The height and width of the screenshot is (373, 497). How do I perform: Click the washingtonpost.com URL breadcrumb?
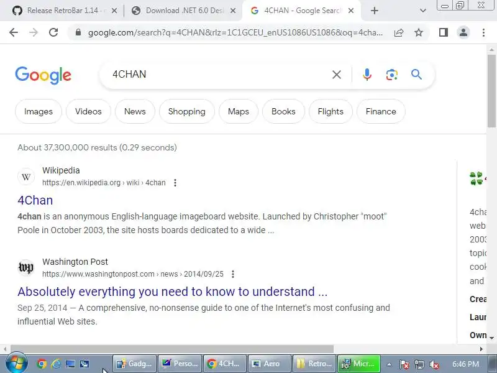[133, 274]
